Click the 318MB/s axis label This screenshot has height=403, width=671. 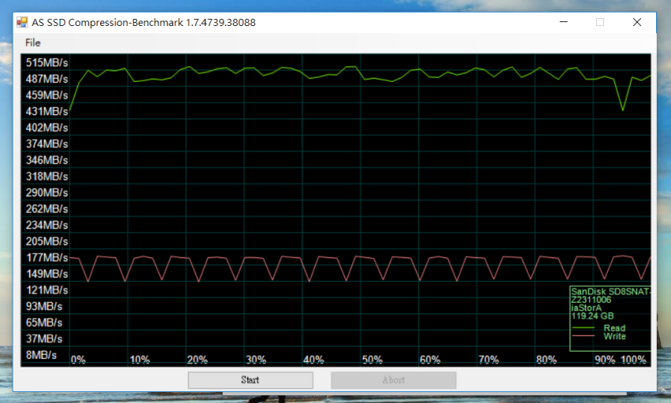[47, 177]
